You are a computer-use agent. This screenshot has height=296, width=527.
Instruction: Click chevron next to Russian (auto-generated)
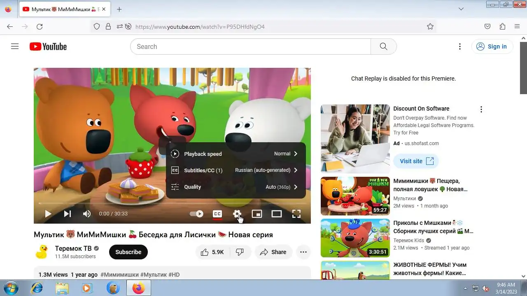[x=296, y=170]
